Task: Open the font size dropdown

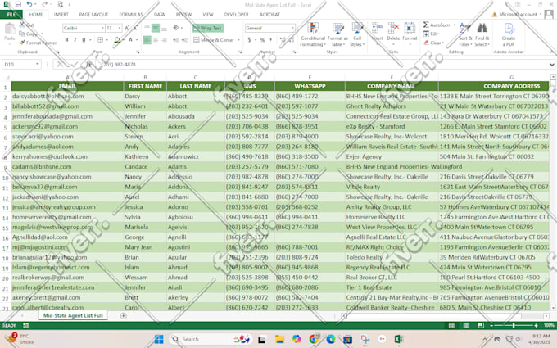Action: click(x=120, y=28)
